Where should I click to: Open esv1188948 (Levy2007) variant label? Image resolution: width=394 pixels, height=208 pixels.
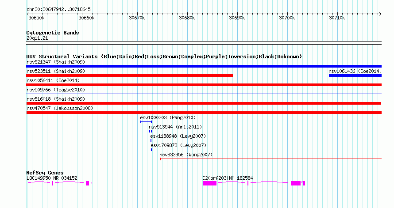click(x=178, y=136)
